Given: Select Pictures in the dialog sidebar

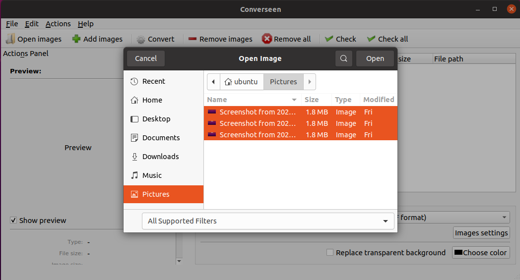Looking at the screenshot, I should [x=164, y=194].
